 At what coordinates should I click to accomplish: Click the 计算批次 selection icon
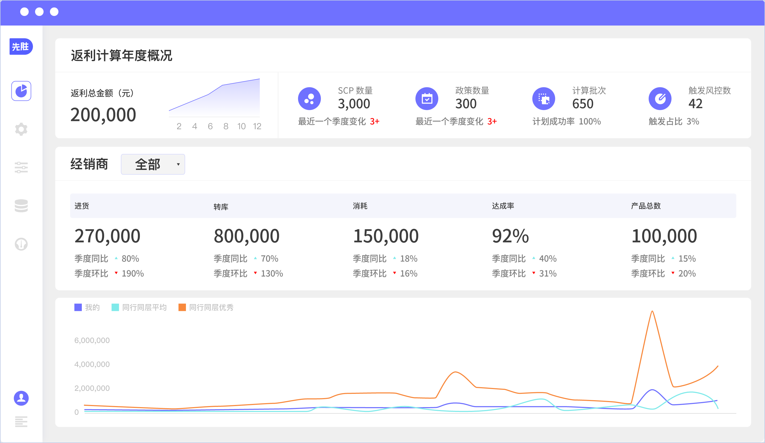pyautogui.click(x=544, y=99)
